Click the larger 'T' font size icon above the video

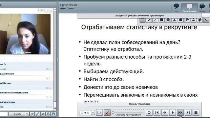46,10
